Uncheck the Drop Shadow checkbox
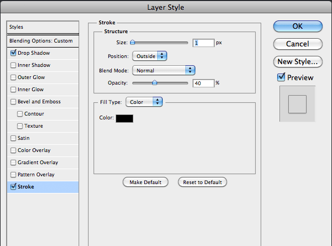Screen dimensions: 332x246 click(13, 53)
